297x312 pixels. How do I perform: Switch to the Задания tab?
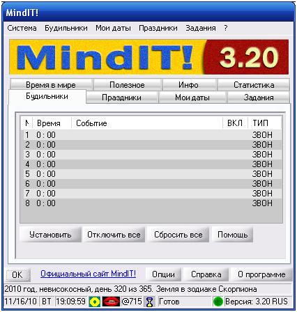point(259,97)
